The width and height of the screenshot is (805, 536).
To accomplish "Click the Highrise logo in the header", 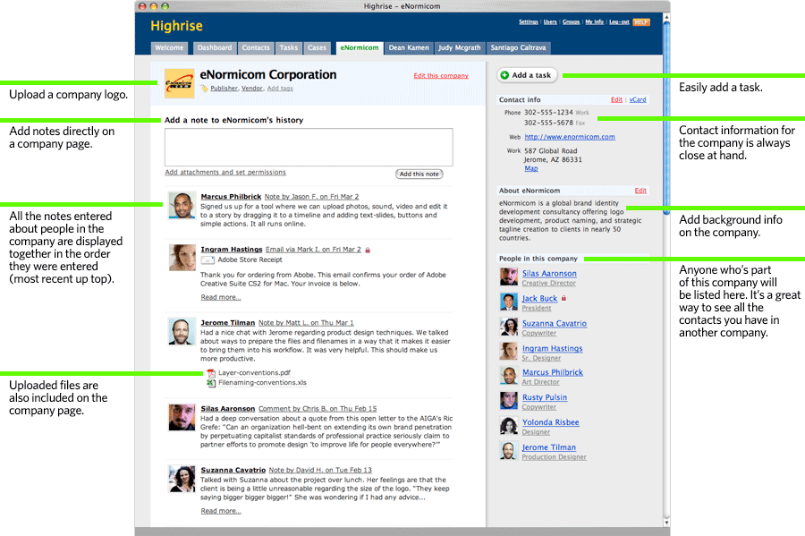I will click(176, 26).
